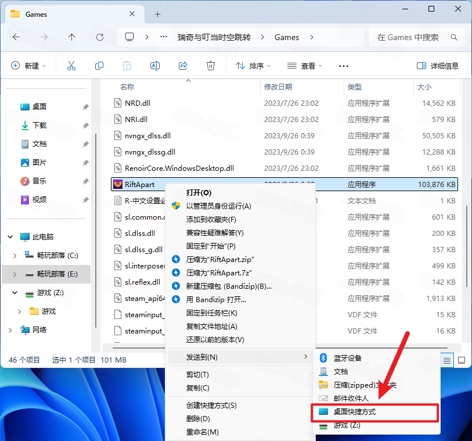472x441 pixels.
Task: Click the Bluetooth device icon in submenu
Action: click(x=323, y=358)
